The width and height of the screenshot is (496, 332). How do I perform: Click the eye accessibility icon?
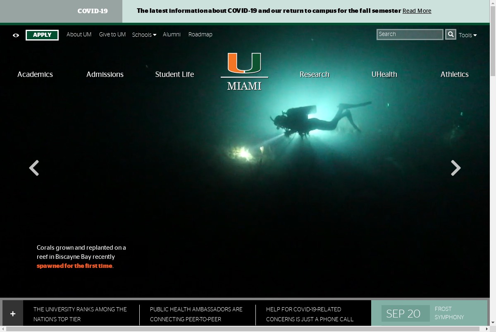pyautogui.click(x=16, y=35)
